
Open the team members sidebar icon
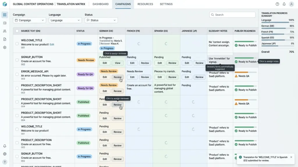[x=5, y=31]
